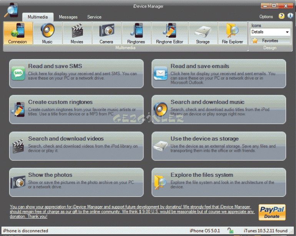The height and width of the screenshot is (236, 296).
Task: Switch to the Multimedia tab
Action: [38, 17]
